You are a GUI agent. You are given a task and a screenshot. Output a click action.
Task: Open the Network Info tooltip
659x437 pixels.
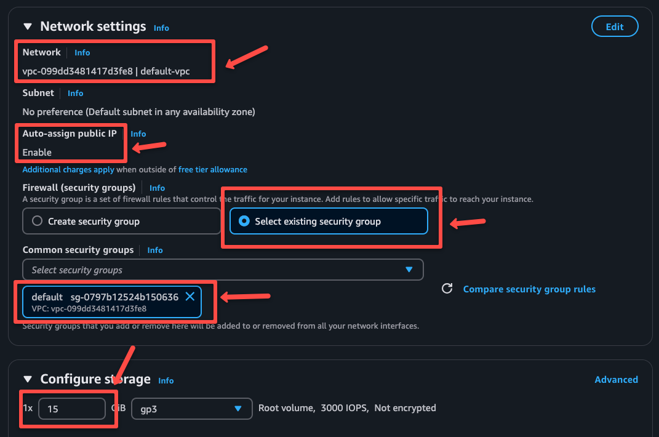(82, 52)
